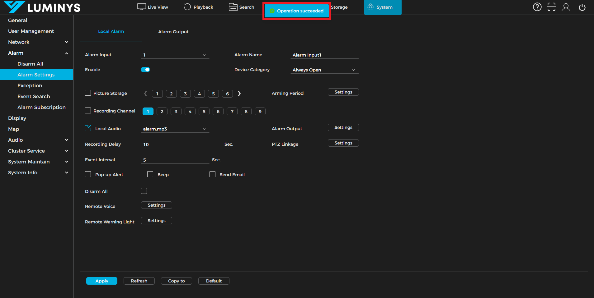Click the Apply button
Image resolution: width=594 pixels, height=298 pixels.
(102, 281)
